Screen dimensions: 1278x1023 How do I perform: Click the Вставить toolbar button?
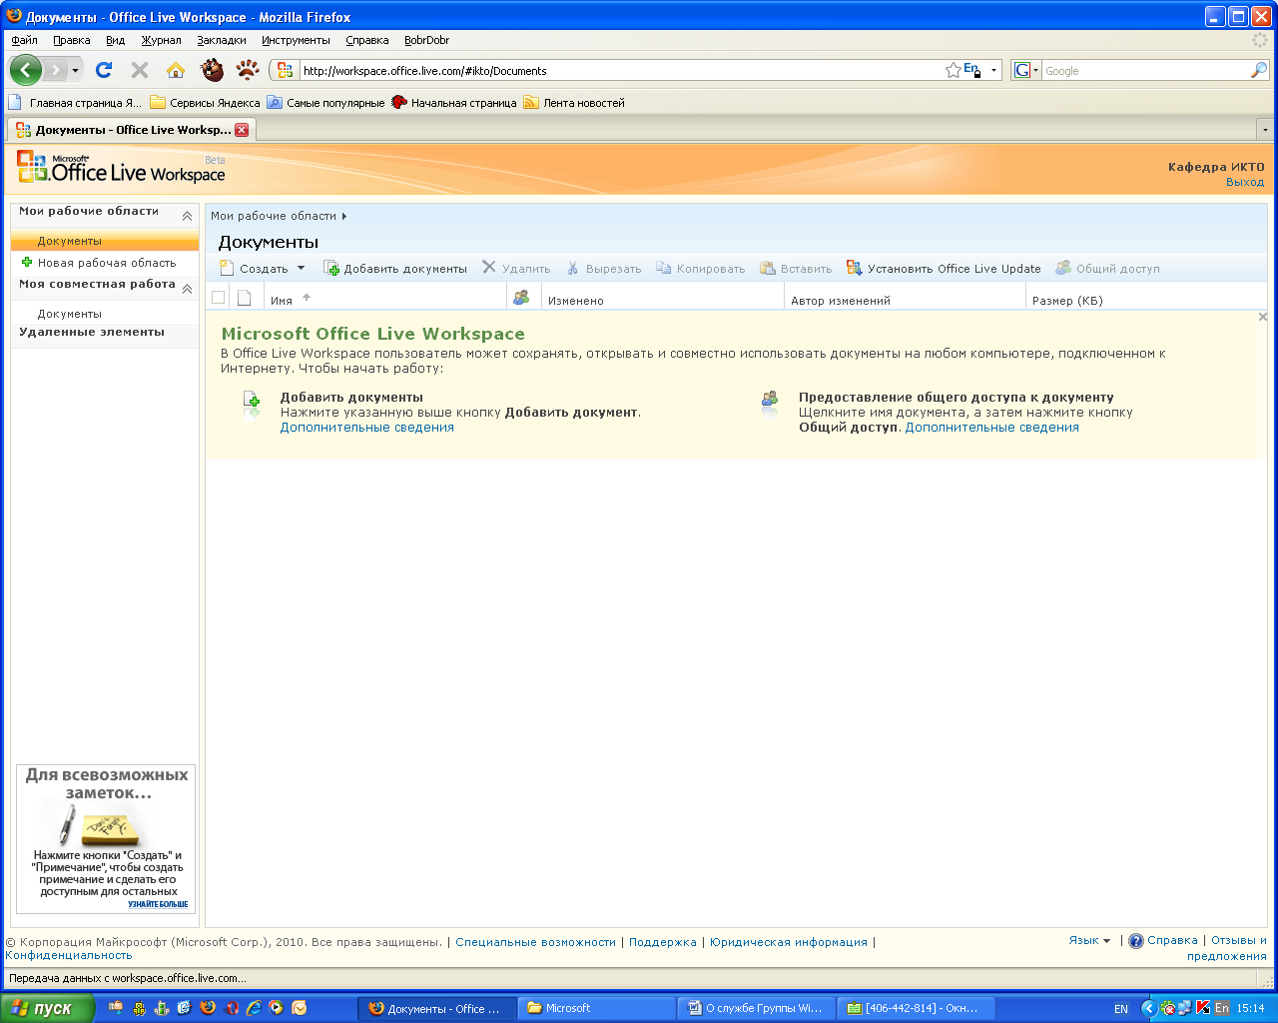[796, 268]
